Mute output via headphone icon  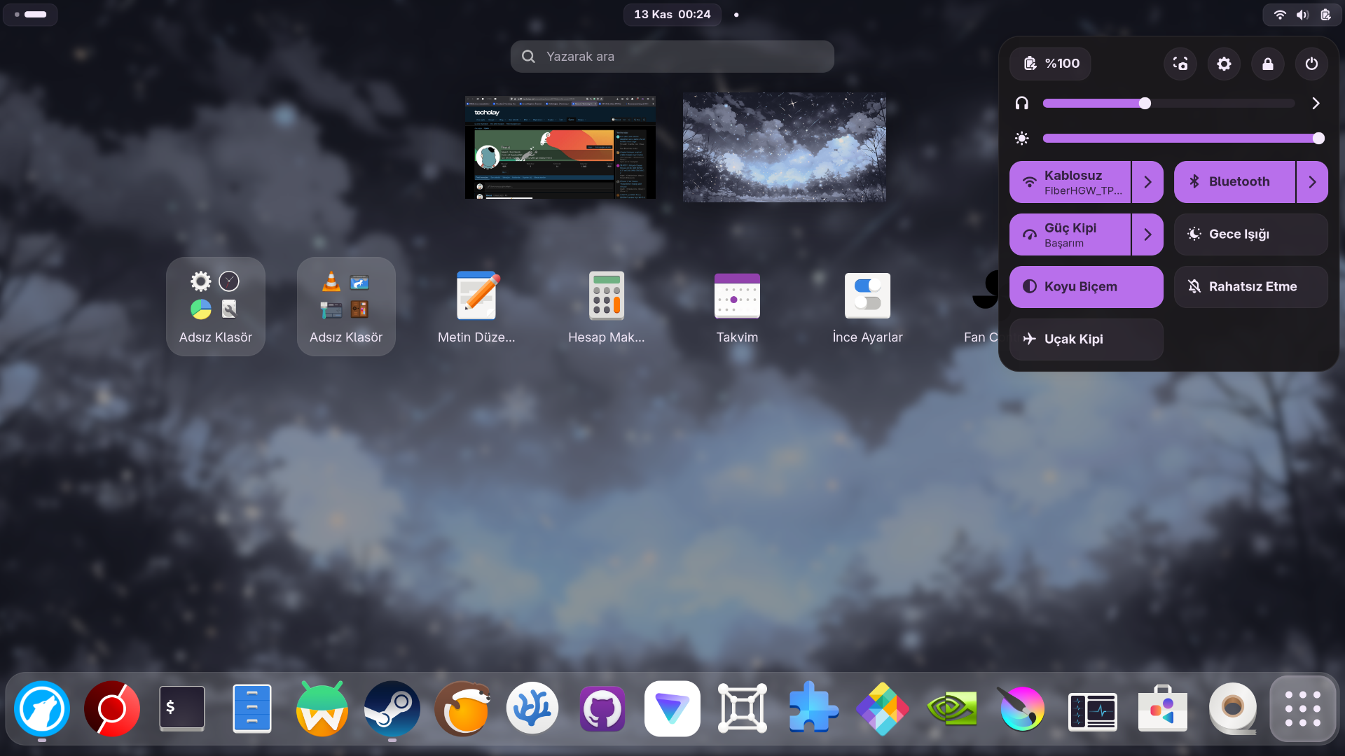1022,104
